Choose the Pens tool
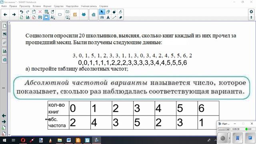 102,17
